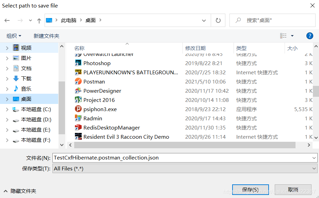Expand the 本地磁盘 (F:) tree node
The image size is (319, 198).
point(7,140)
